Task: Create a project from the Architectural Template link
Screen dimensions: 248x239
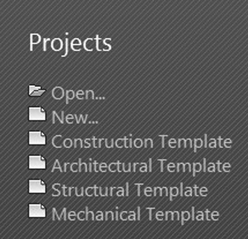Action: click(x=141, y=166)
